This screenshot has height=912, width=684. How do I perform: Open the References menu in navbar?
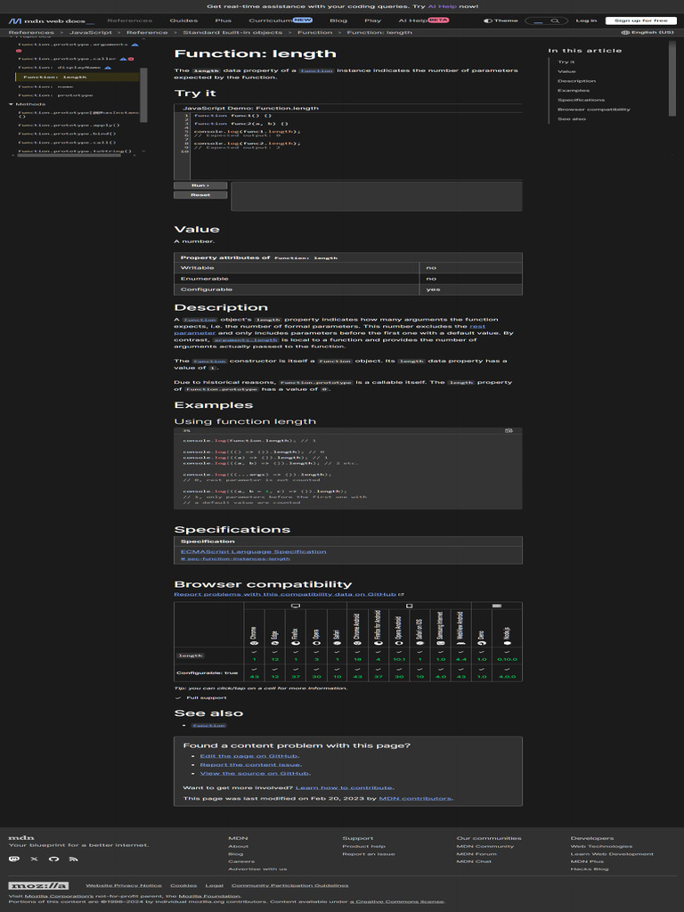pyautogui.click(x=129, y=20)
